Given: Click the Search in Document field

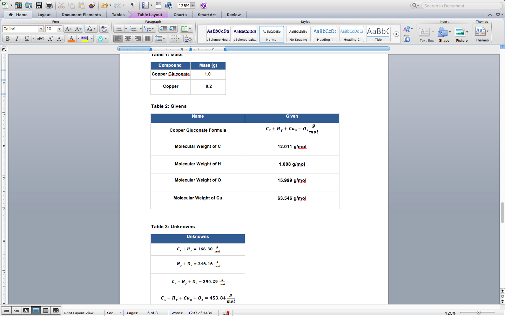Looking at the screenshot, I should 459,5.
